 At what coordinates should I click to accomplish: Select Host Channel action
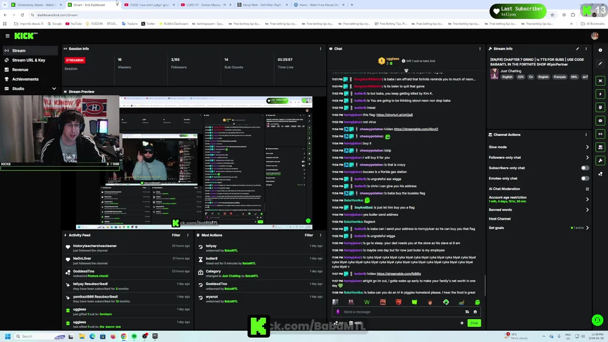(x=500, y=219)
